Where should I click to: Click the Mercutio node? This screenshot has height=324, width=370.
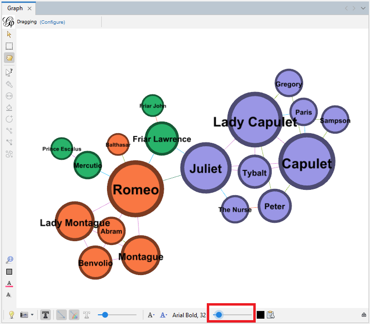click(88, 165)
